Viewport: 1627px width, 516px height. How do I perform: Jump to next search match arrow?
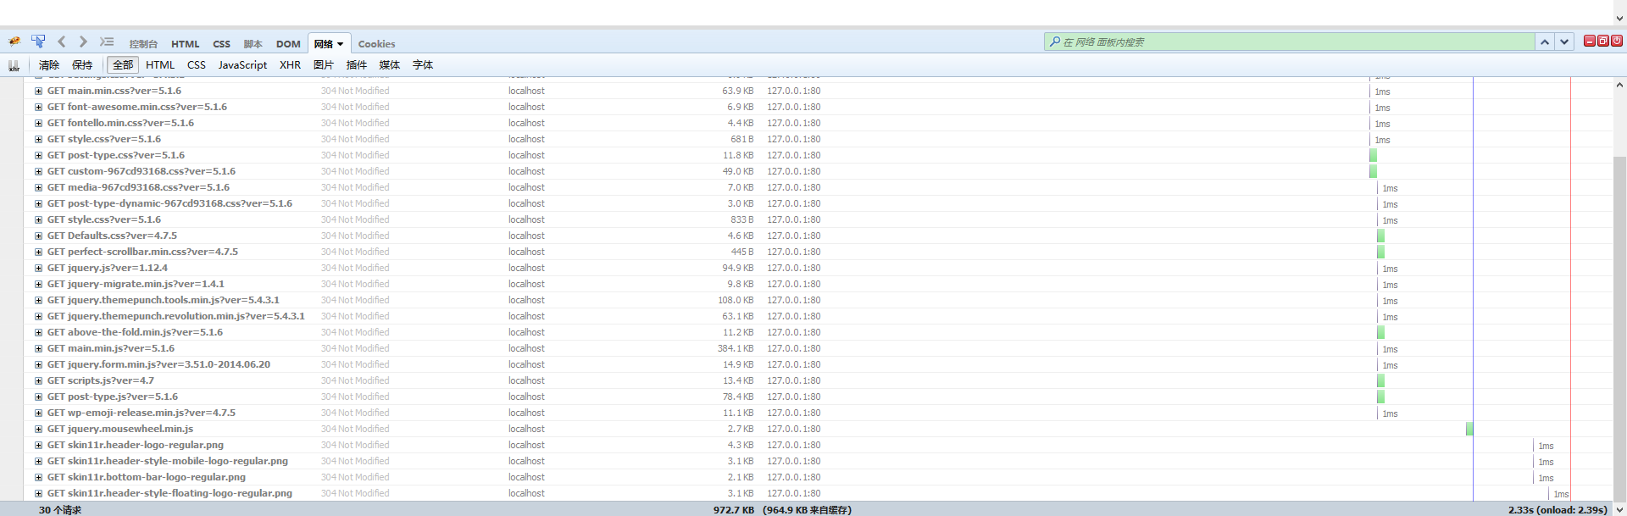pos(1564,42)
